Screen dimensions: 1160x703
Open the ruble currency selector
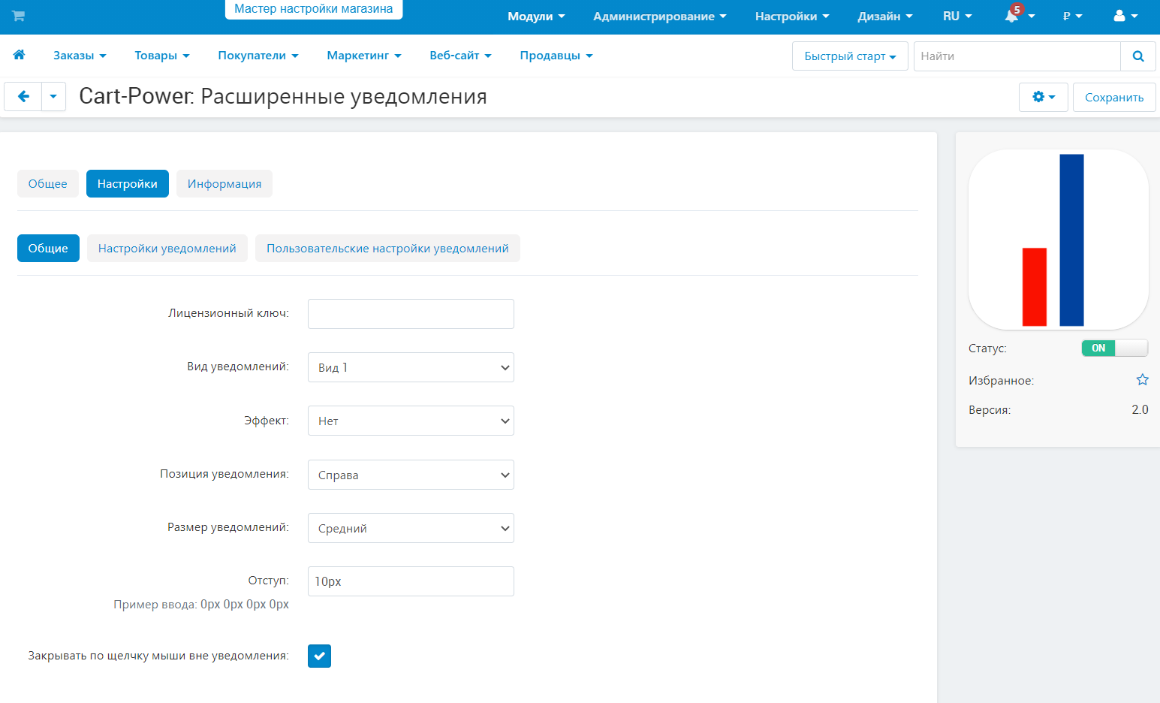[x=1072, y=16]
